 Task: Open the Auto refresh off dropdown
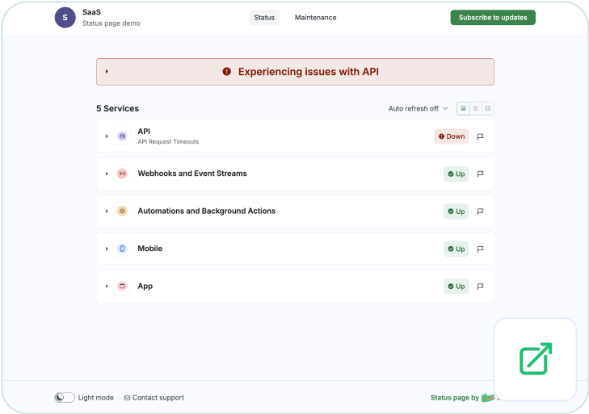point(418,108)
